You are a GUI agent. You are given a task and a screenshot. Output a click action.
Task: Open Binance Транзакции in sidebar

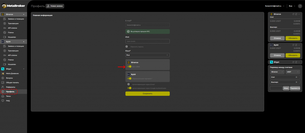(x=13, y=23)
